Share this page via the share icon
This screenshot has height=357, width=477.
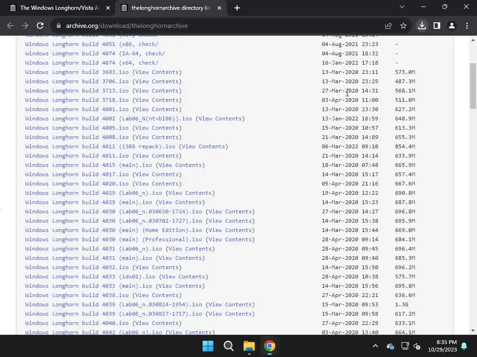[388, 26]
